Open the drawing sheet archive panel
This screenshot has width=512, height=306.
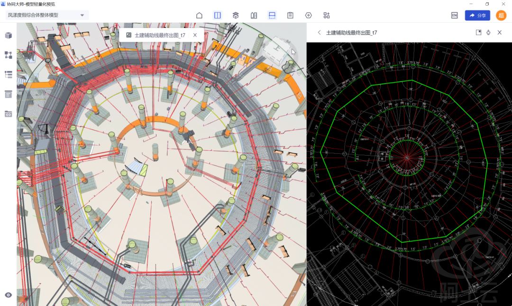click(8, 94)
